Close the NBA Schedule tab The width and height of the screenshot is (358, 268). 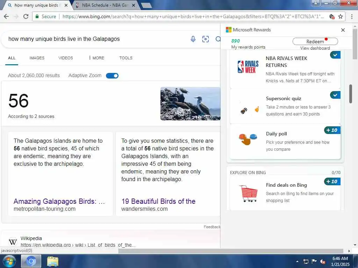click(x=134, y=5)
